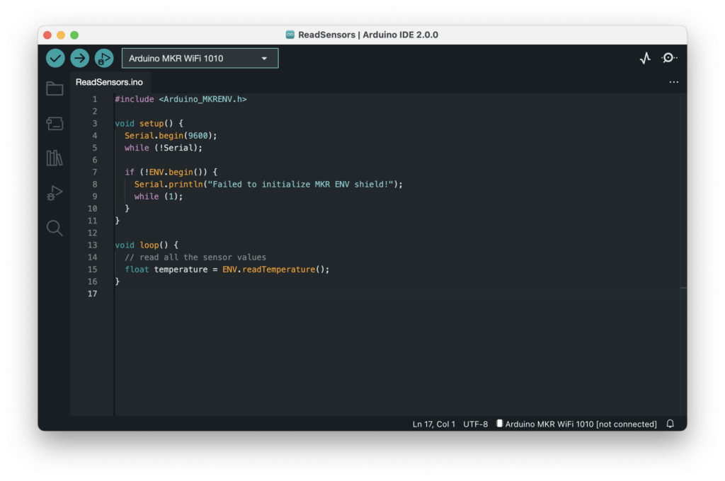Click the Ln 17, Col 1 status indicator
The width and height of the screenshot is (725, 481).
tap(433, 424)
